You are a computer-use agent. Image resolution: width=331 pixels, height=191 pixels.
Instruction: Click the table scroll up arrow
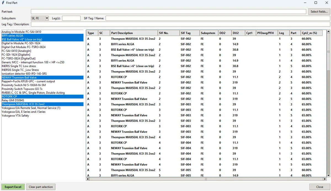[328, 31]
